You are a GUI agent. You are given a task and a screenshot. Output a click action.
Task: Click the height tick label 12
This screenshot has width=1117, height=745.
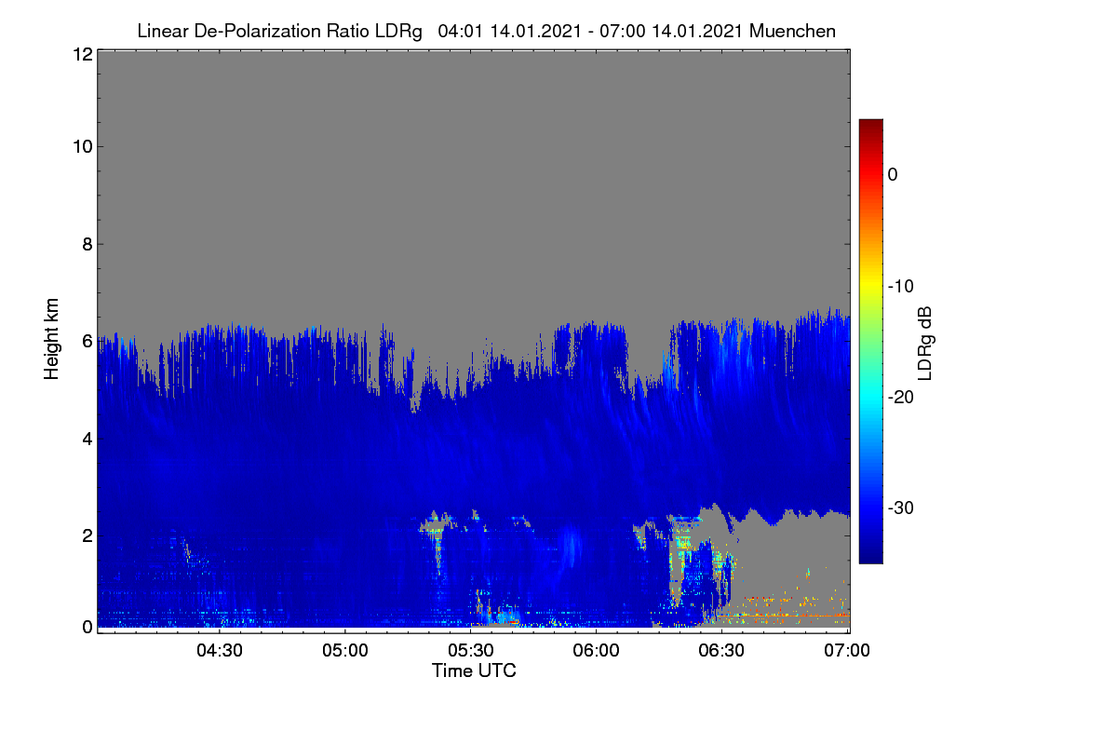[81, 54]
